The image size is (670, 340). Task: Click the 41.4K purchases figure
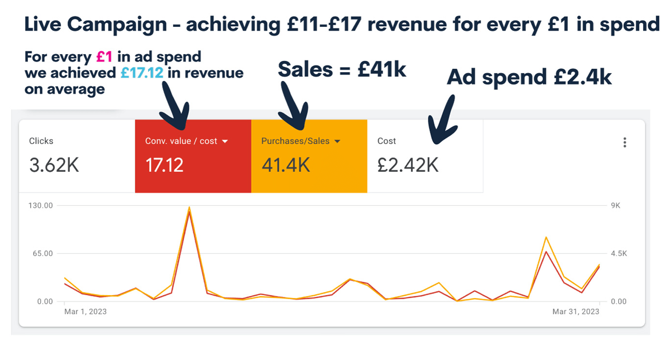pyautogui.click(x=286, y=165)
